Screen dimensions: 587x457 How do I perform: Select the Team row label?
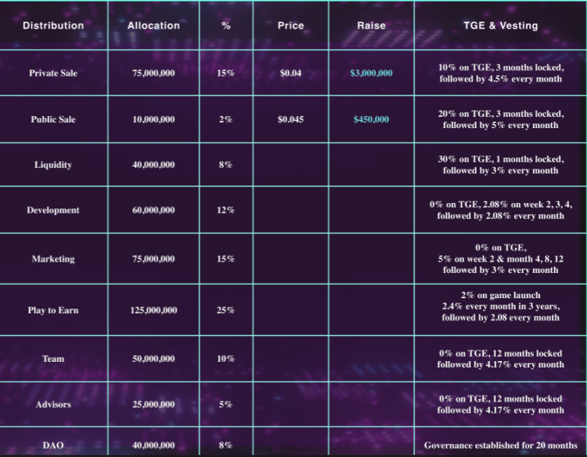53,359
